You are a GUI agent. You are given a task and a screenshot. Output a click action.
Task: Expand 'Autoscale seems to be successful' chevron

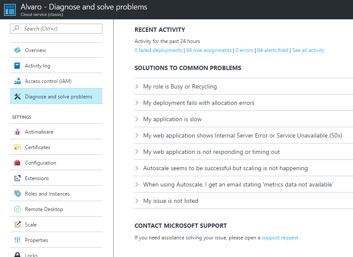pyautogui.click(x=137, y=168)
